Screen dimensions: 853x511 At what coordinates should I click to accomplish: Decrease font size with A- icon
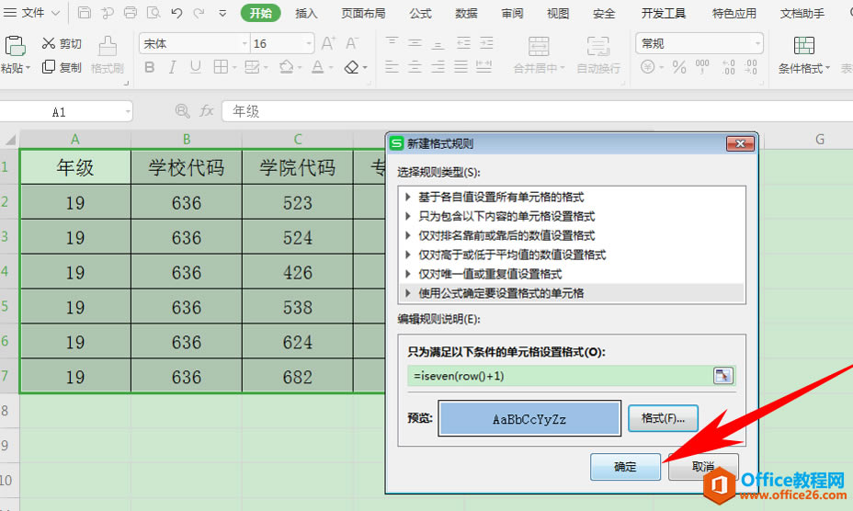(352, 43)
